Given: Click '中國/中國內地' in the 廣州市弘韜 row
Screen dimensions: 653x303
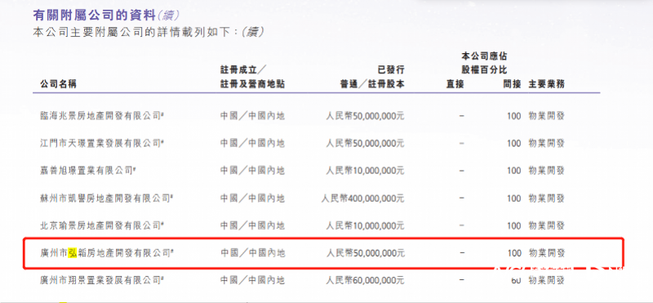Looking at the screenshot, I should pos(252,252).
